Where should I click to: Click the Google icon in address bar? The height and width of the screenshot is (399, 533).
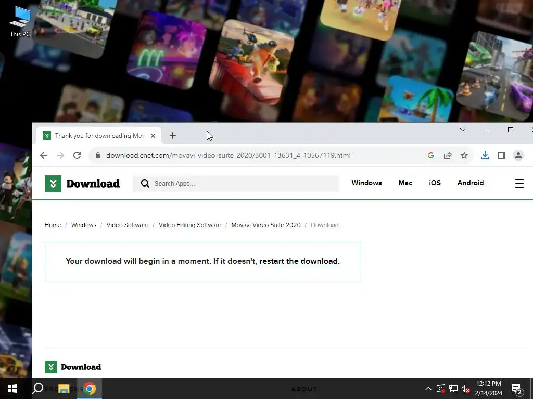click(430, 155)
